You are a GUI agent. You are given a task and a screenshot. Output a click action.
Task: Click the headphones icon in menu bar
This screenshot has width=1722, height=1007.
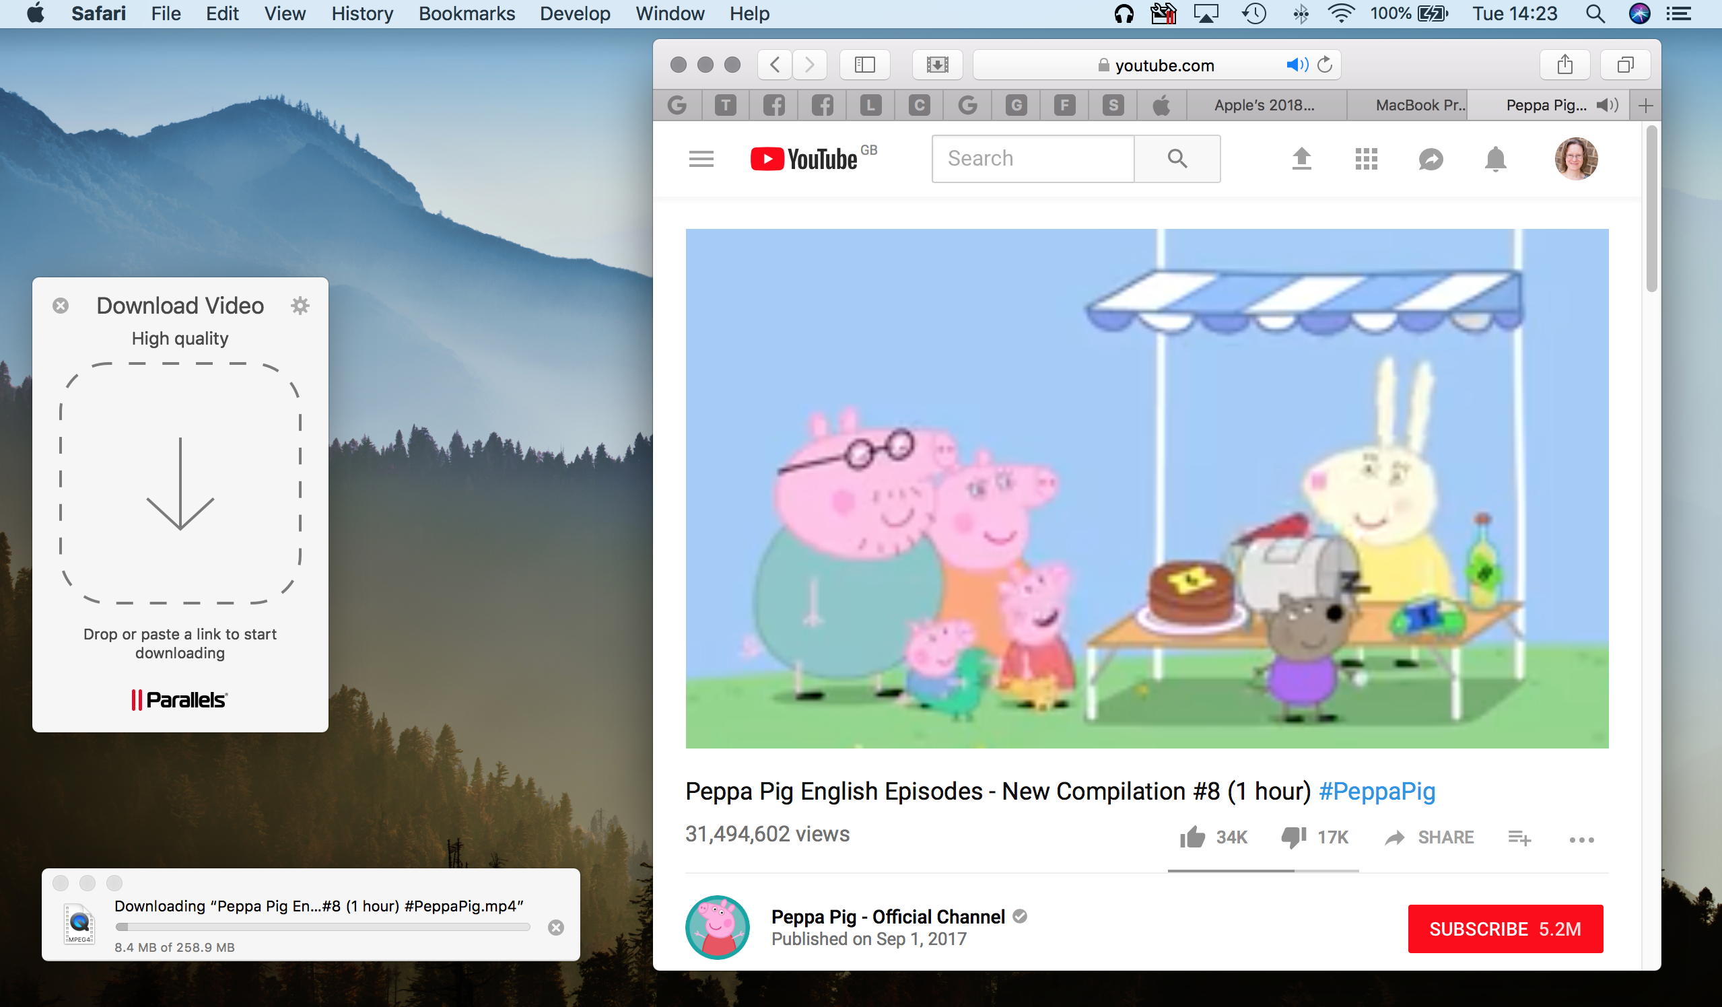(x=1124, y=13)
